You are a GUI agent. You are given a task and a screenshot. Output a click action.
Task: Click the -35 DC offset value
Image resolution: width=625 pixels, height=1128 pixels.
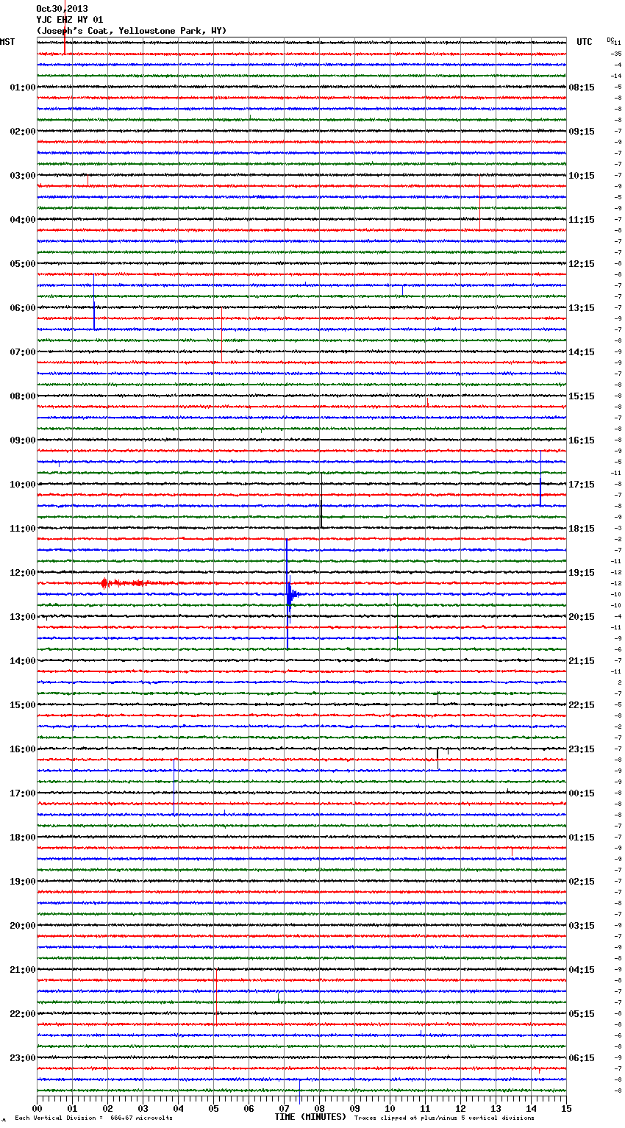click(x=616, y=54)
